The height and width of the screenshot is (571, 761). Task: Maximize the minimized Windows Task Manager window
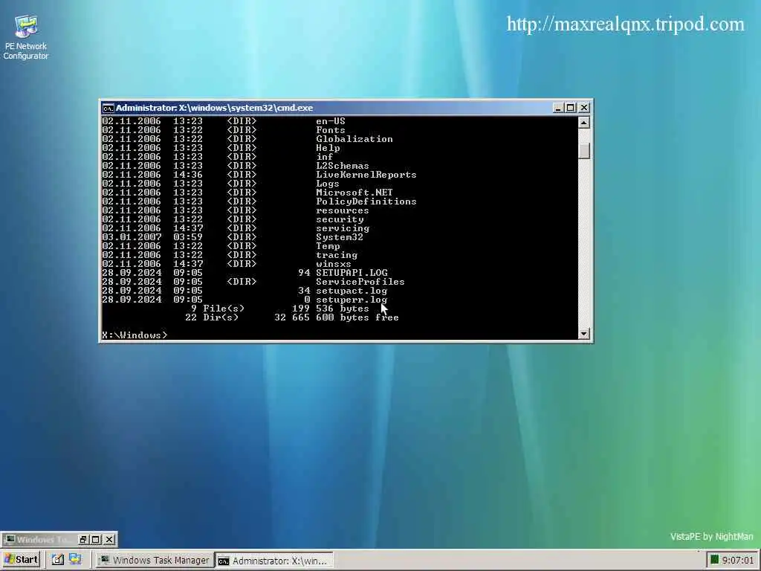tap(96, 540)
